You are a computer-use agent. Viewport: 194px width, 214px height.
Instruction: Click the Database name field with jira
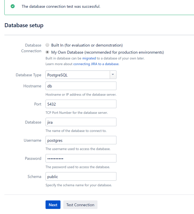[x=81, y=122]
